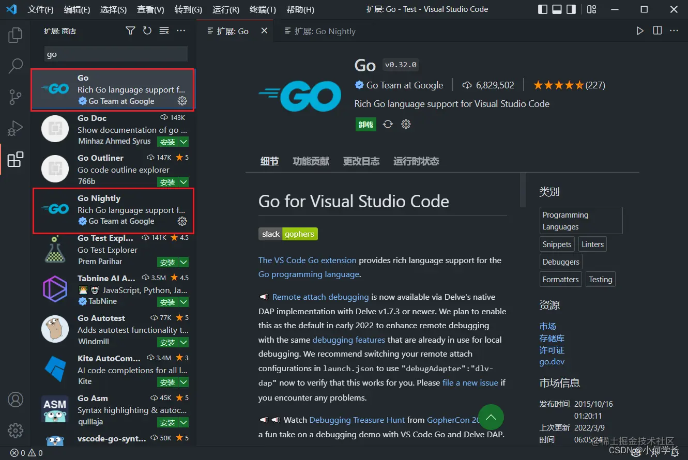The width and height of the screenshot is (688, 460).
Task: Toggle primary sidebar layout icon
Action: point(543,9)
